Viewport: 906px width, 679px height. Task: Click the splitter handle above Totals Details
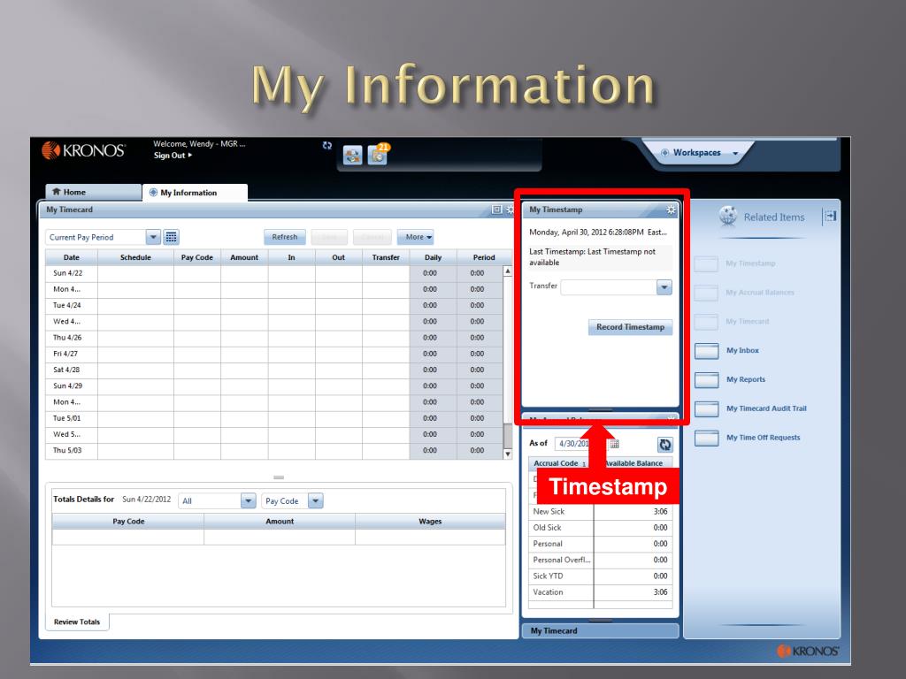279,477
